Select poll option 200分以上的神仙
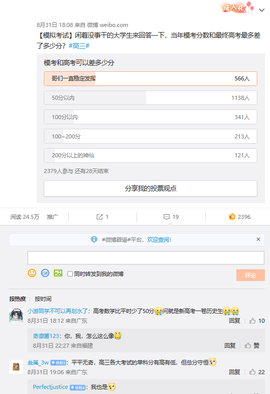Viewport: 270px width, 394px height. (150, 156)
